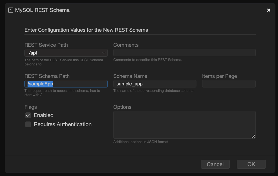This screenshot has width=278, height=176.
Task: Uncheck the Enabled checkbox
Action: click(28, 115)
